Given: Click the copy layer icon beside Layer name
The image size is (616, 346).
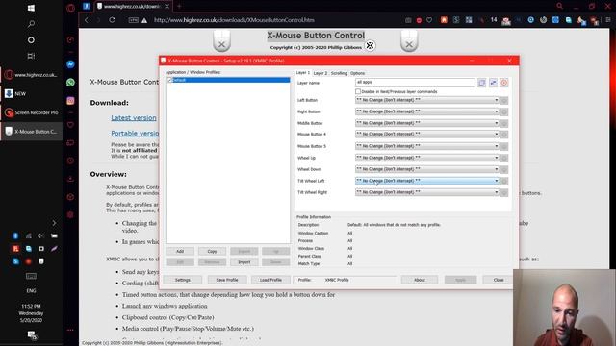Looking at the screenshot, I should click(x=481, y=83).
